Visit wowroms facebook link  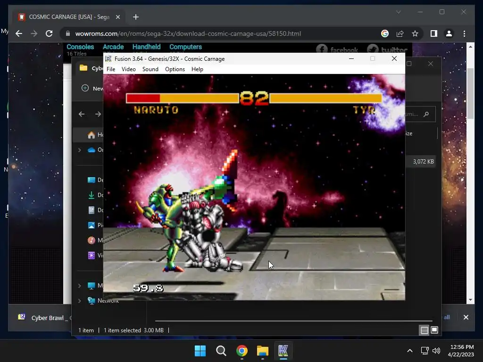tap(337, 49)
